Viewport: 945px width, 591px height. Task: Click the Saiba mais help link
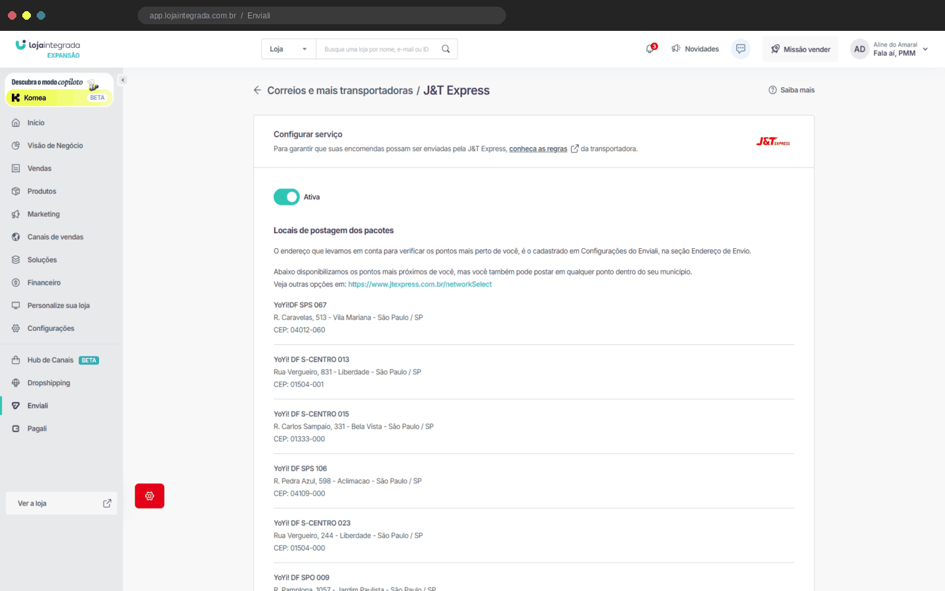(791, 90)
